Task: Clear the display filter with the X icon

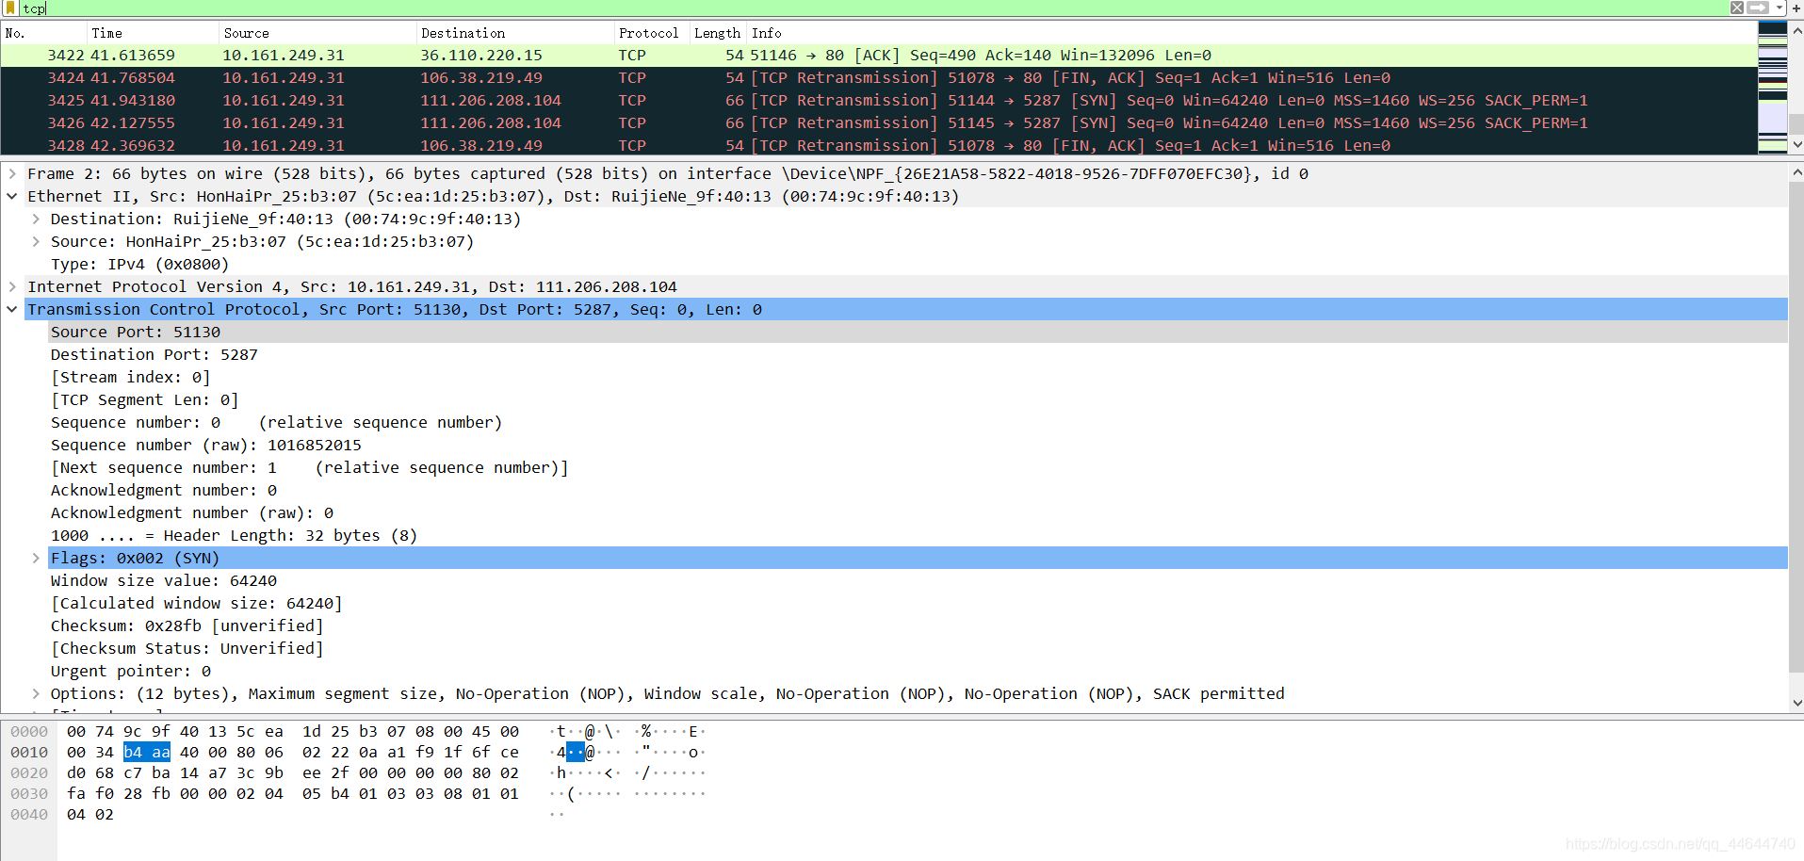Action: (1736, 8)
